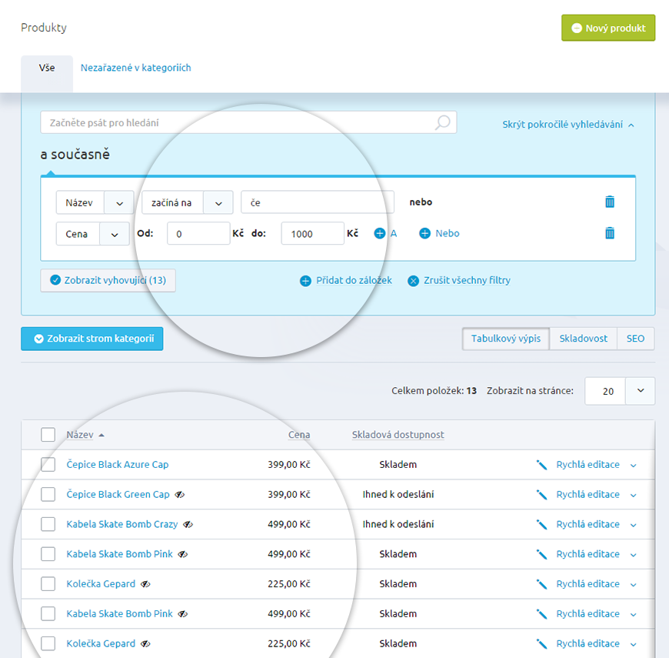The height and width of the screenshot is (658, 669).
Task: Click the 399,00 Kč price of Čepice Black Azure Cap
Action: [289, 465]
